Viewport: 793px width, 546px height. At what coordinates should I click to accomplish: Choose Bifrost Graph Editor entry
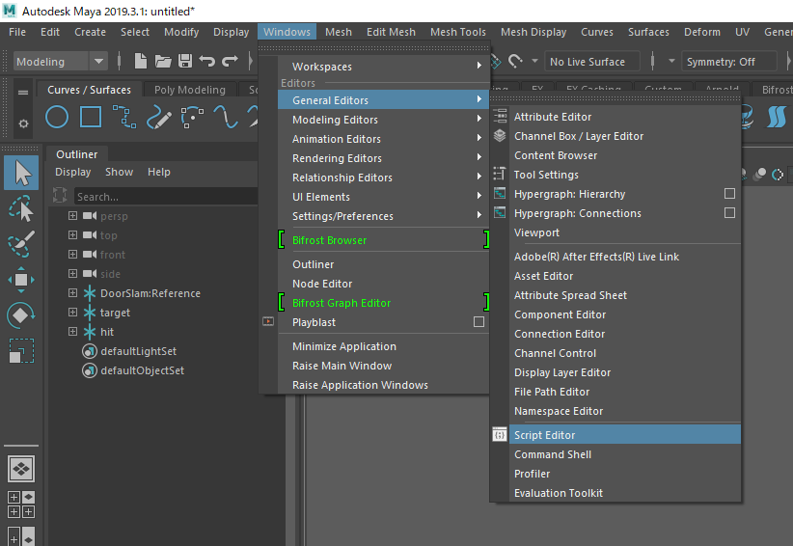coord(384,303)
